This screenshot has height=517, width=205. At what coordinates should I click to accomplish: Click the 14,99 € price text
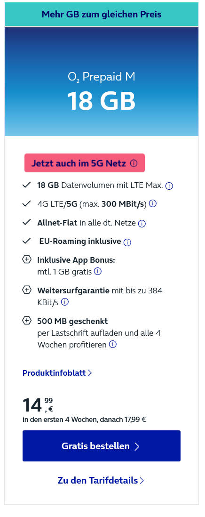click(x=38, y=405)
